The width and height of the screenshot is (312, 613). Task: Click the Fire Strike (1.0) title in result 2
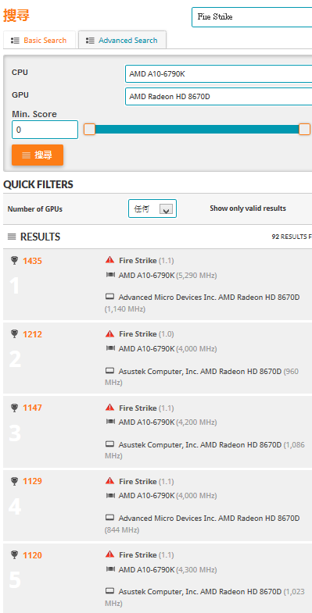coord(146,334)
